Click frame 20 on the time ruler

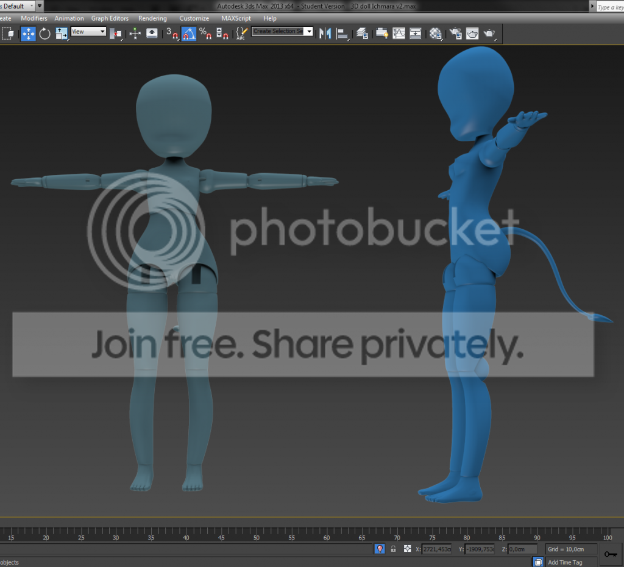46,538
